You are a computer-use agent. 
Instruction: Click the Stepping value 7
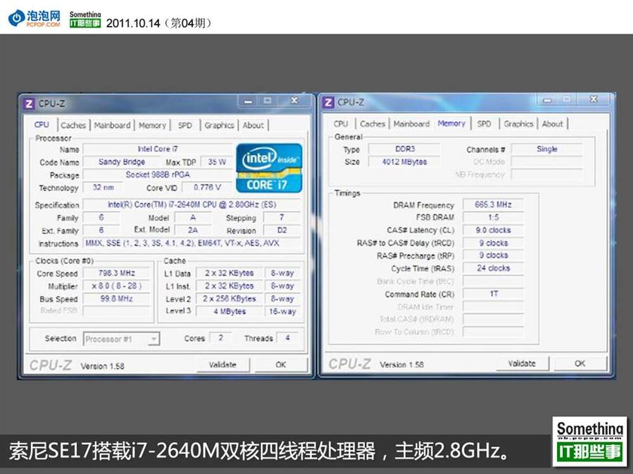[282, 217]
